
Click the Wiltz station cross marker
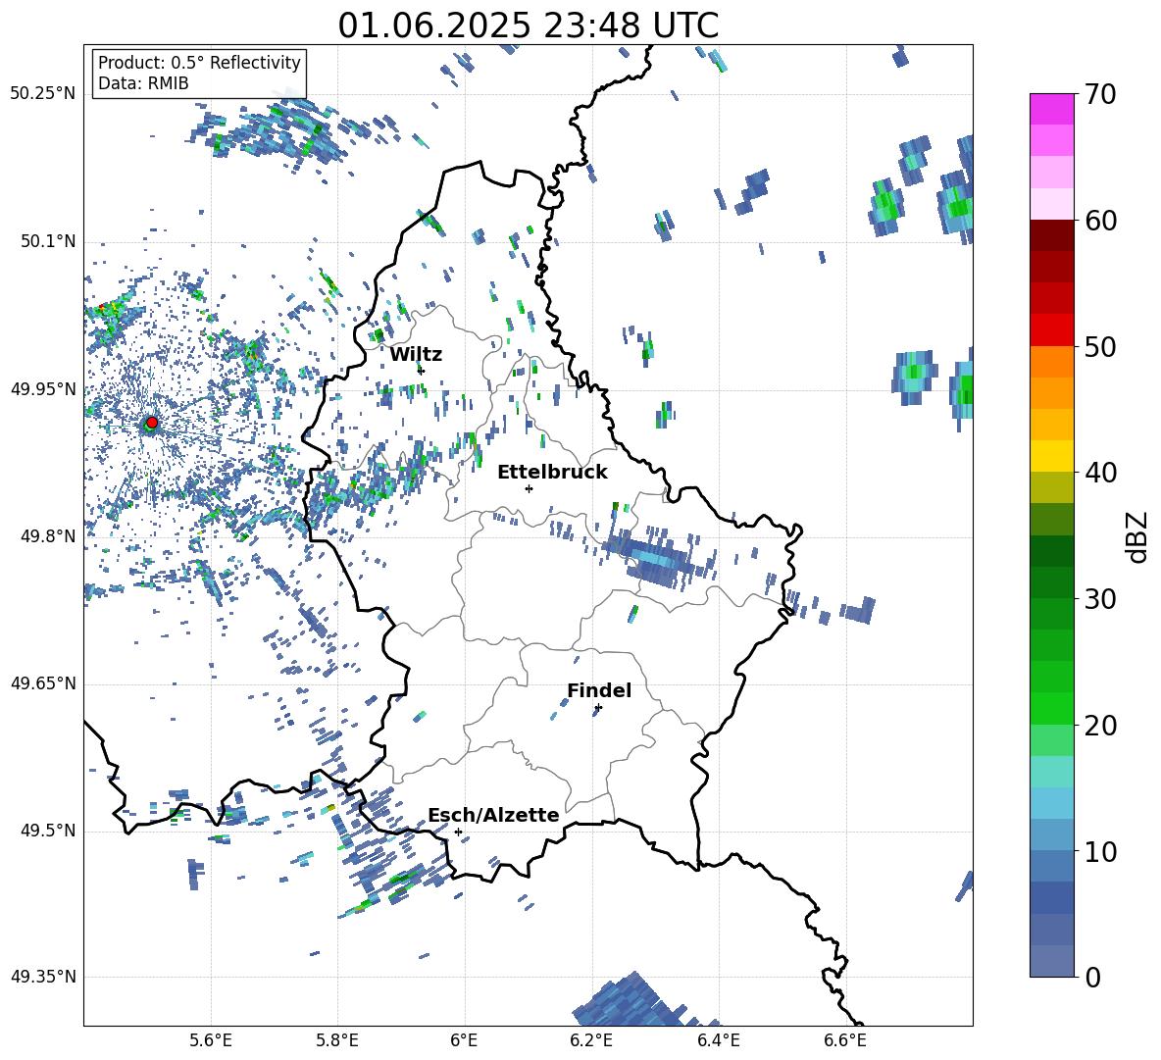pyautogui.click(x=421, y=371)
